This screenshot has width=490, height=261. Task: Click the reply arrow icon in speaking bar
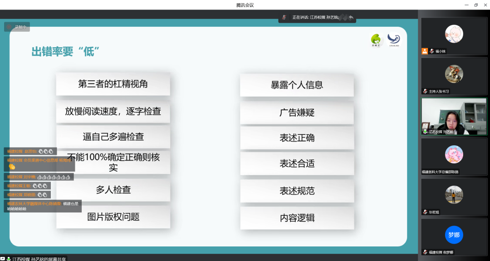[x=351, y=18]
